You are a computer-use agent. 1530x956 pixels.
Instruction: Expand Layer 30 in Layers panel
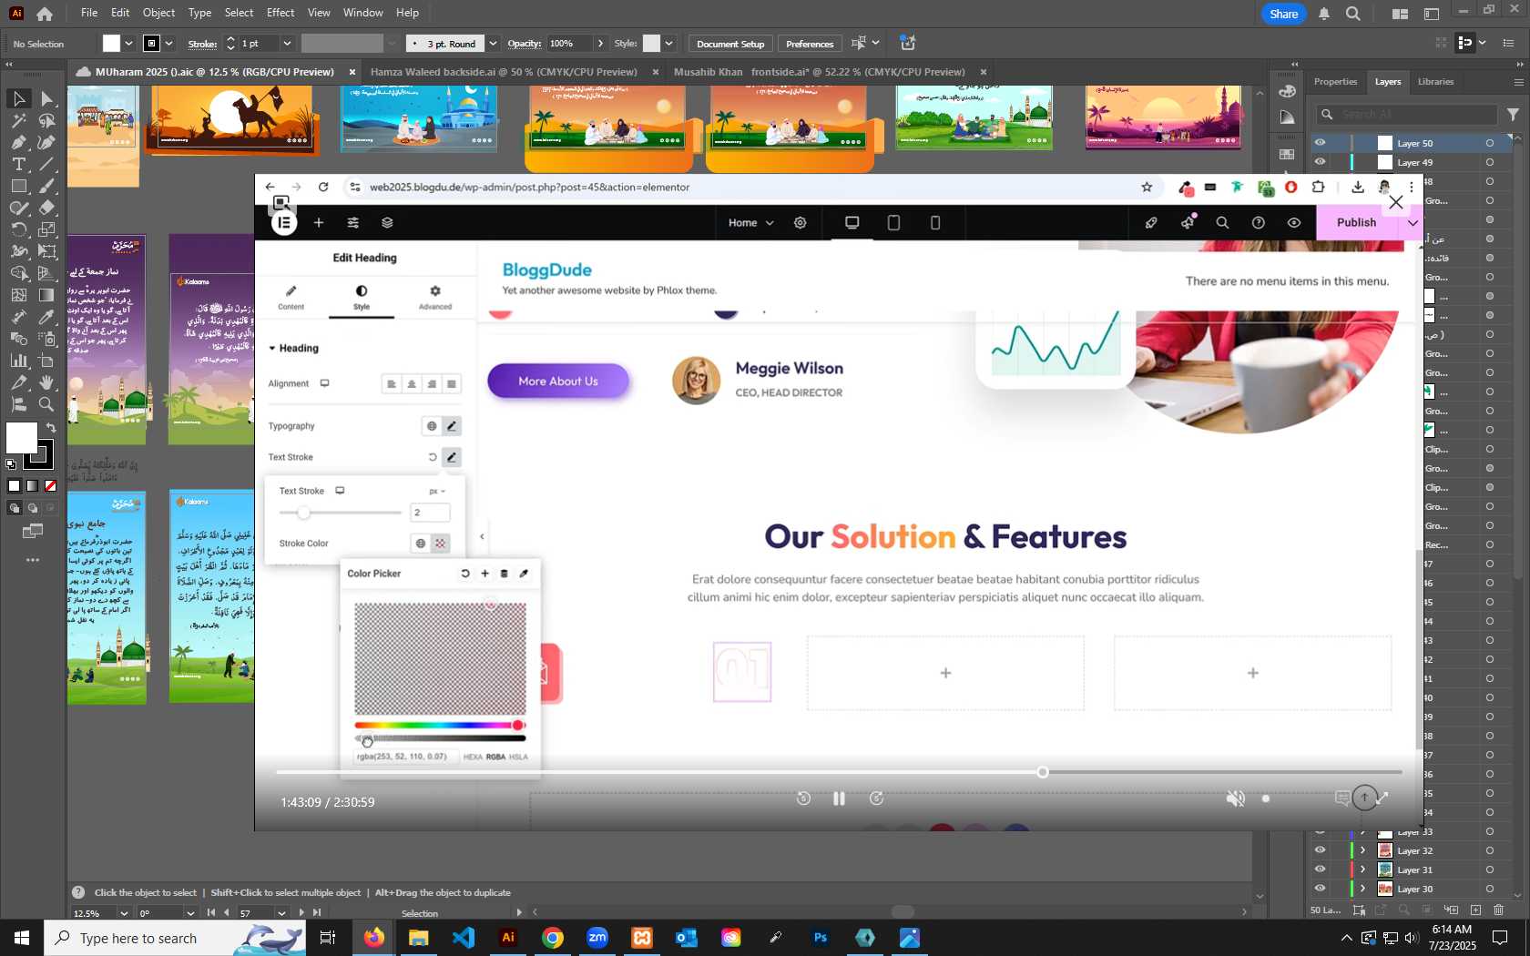tap(1362, 889)
